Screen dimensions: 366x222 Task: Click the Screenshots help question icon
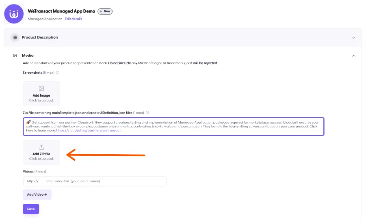58,73
